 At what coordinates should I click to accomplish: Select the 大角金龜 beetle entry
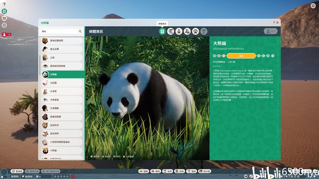tap(62, 100)
